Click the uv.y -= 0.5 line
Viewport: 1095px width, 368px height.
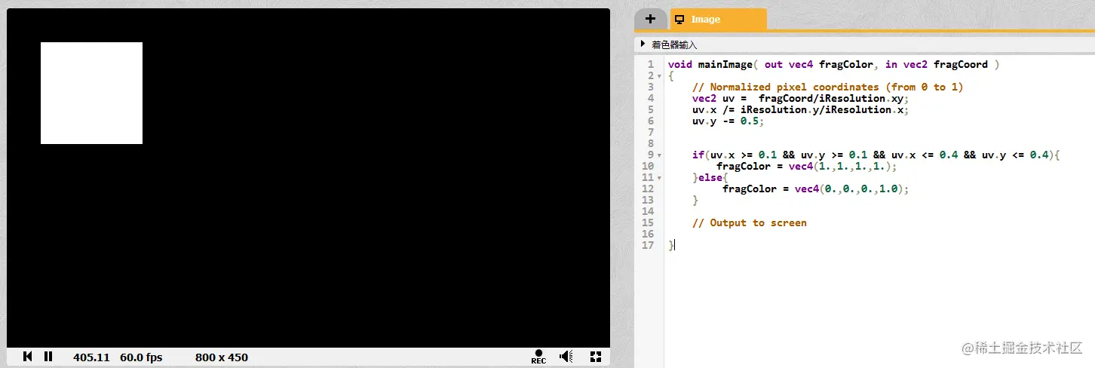728,121
